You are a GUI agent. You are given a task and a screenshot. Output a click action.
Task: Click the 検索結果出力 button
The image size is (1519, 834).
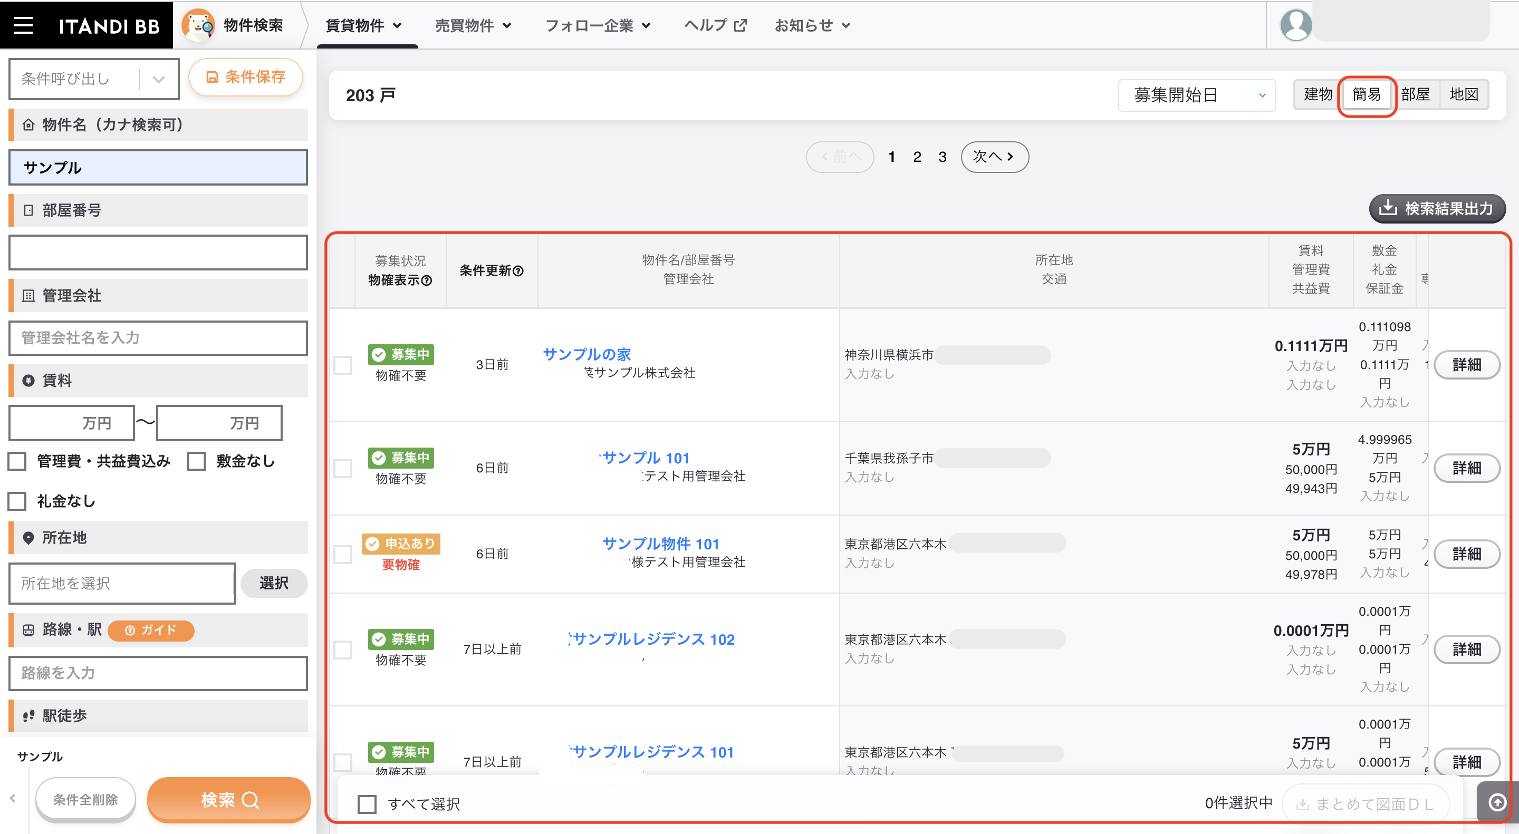(1437, 209)
